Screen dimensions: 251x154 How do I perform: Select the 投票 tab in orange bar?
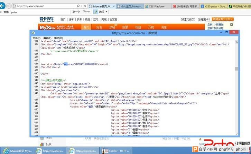point(125,27)
